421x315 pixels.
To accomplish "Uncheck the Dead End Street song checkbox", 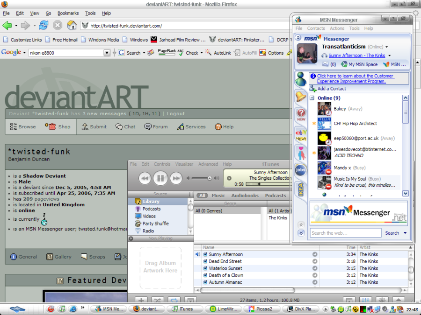I will (205, 261).
